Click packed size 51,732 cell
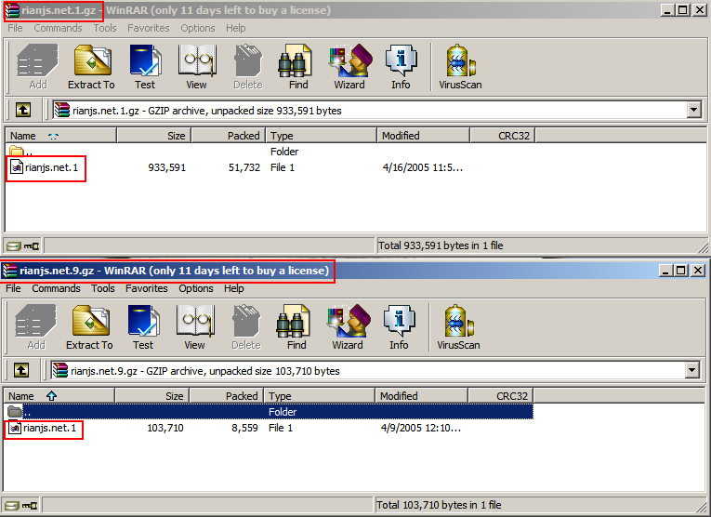 click(x=244, y=167)
